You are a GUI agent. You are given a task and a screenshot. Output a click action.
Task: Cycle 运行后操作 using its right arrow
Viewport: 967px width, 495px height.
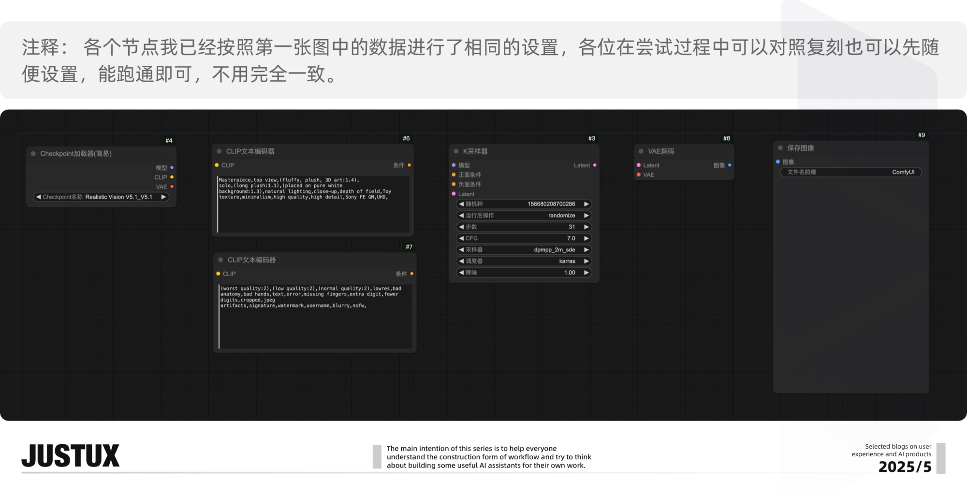pyautogui.click(x=587, y=215)
